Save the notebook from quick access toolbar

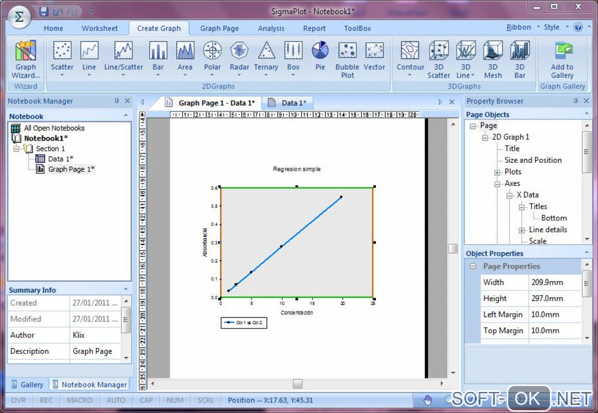43,12
